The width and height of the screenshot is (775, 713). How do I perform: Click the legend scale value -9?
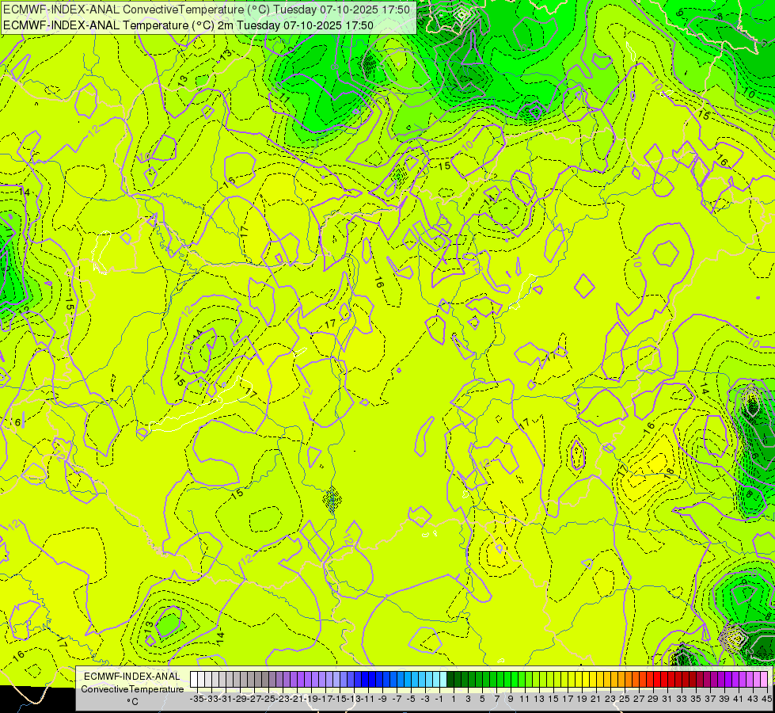[382, 700]
